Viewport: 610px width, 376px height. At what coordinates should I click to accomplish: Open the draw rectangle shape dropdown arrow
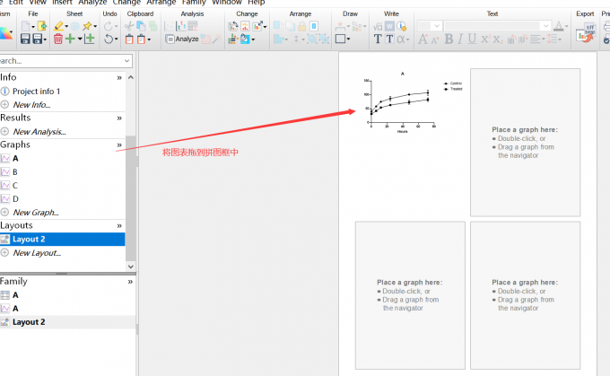(x=351, y=39)
